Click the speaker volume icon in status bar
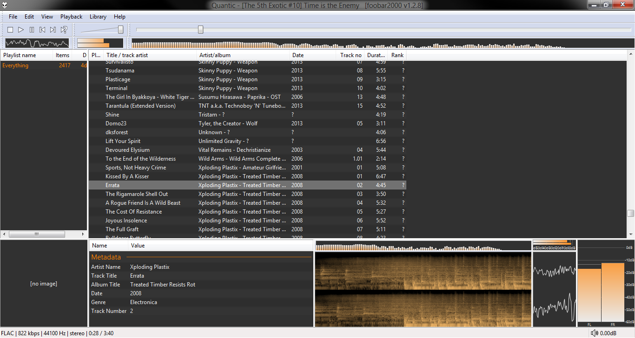 (x=595, y=333)
